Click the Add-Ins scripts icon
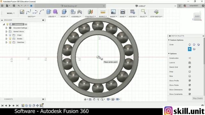Image resolution: width=205 pixels, height=115 pixels. pos(133,12)
